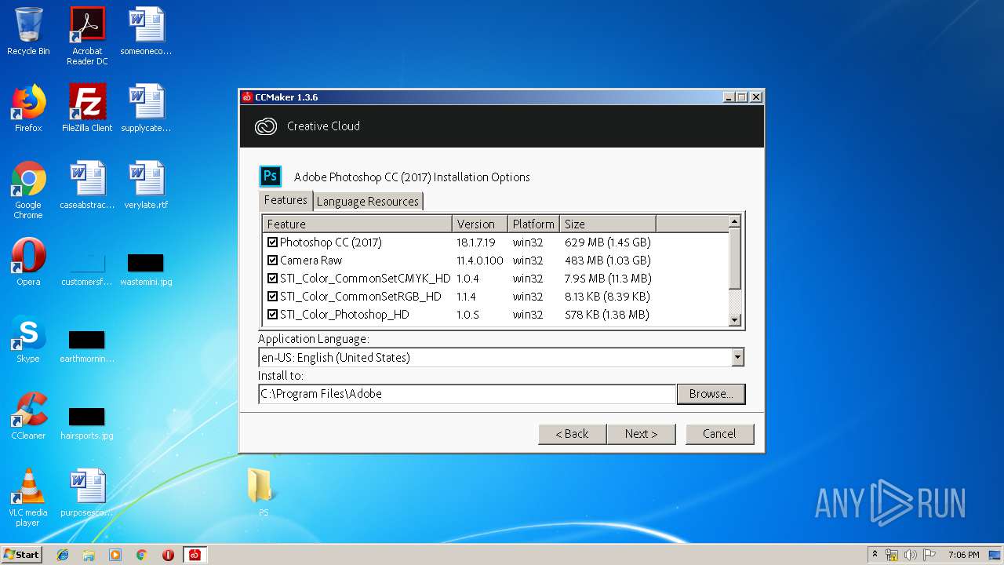Click the 483 MB (1.03 GB) size cell
1004x565 pixels.
[x=607, y=261]
